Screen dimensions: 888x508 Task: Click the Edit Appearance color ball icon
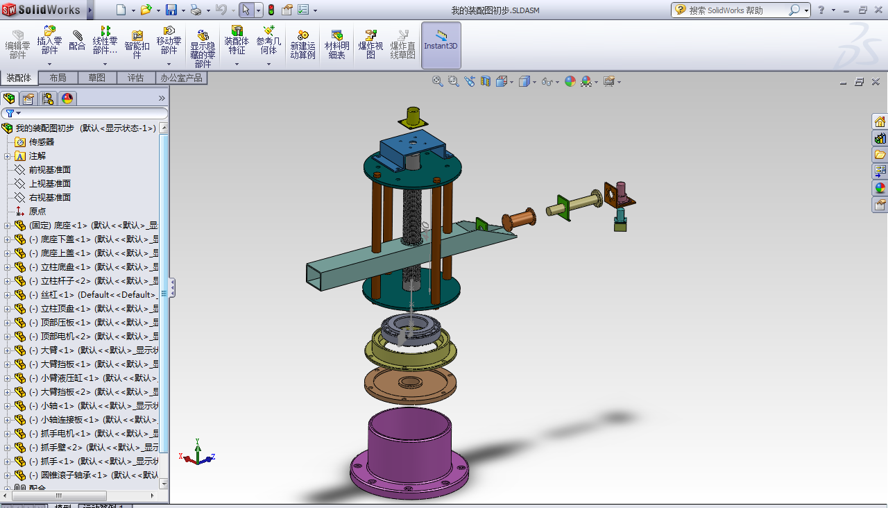pos(570,81)
